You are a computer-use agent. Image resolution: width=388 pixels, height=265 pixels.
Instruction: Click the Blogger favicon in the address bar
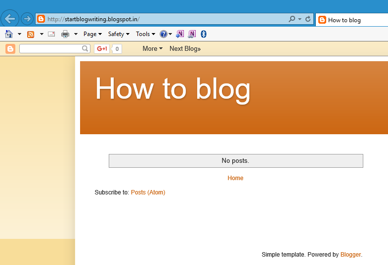[41, 19]
